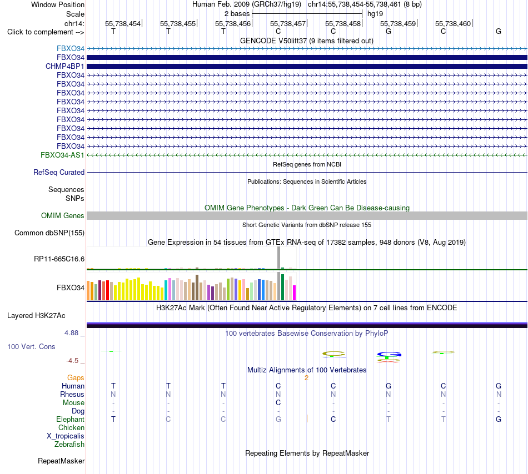Click the green FBXO34-AS1 arrow line
This screenshot has width=528, height=474.
tap(307, 155)
